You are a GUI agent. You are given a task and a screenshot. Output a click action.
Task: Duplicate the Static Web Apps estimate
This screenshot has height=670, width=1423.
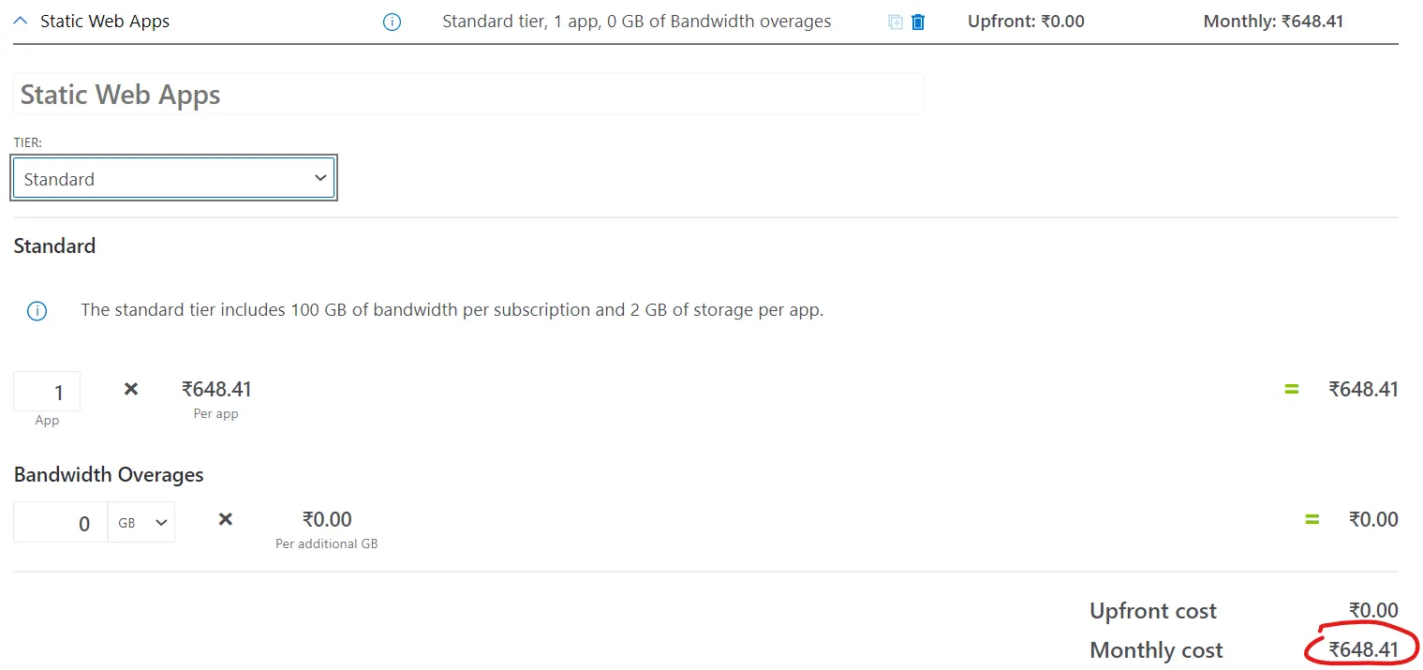tap(897, 21)
